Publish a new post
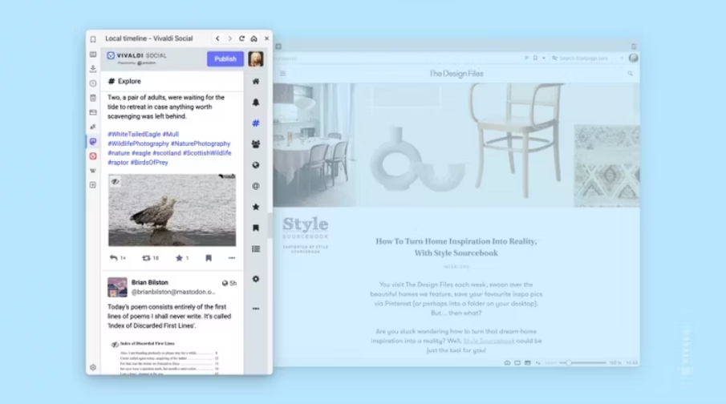Viewport: 726px width, 404px height. click(225, 59)
